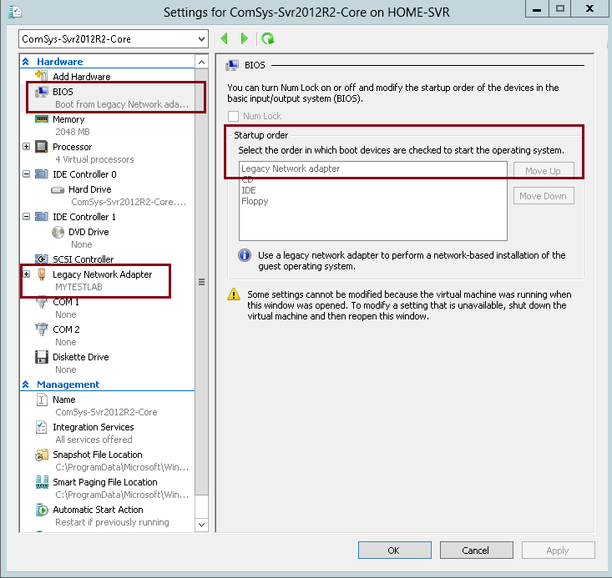Click scrollbar down arrow in settings tree
This screenshot has width=612, height=578.
pyautogui.click(x=201, y=525)
